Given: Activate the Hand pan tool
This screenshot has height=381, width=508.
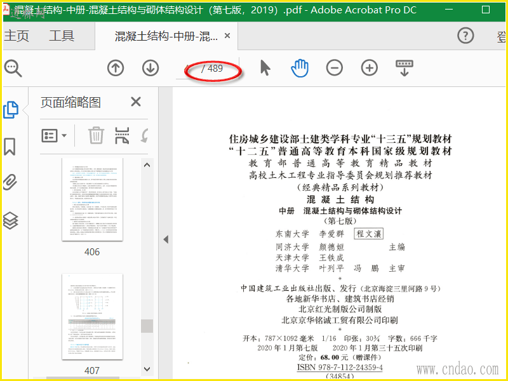Looking at the screenshot, I should pyautogui.click(x=300, y=68).
